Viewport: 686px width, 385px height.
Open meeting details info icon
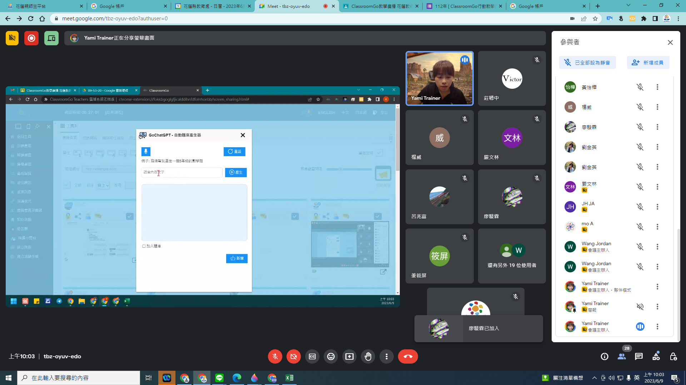click(x=604, y=356)
